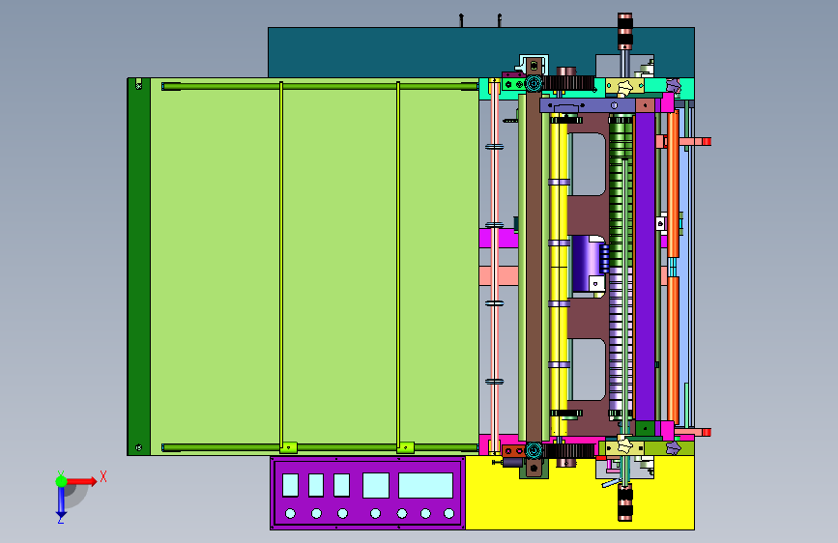The width and height of the screenshot is (838, 543).
Task: Select the upper green guide rod of tray
Action: [x=320, y=86]
